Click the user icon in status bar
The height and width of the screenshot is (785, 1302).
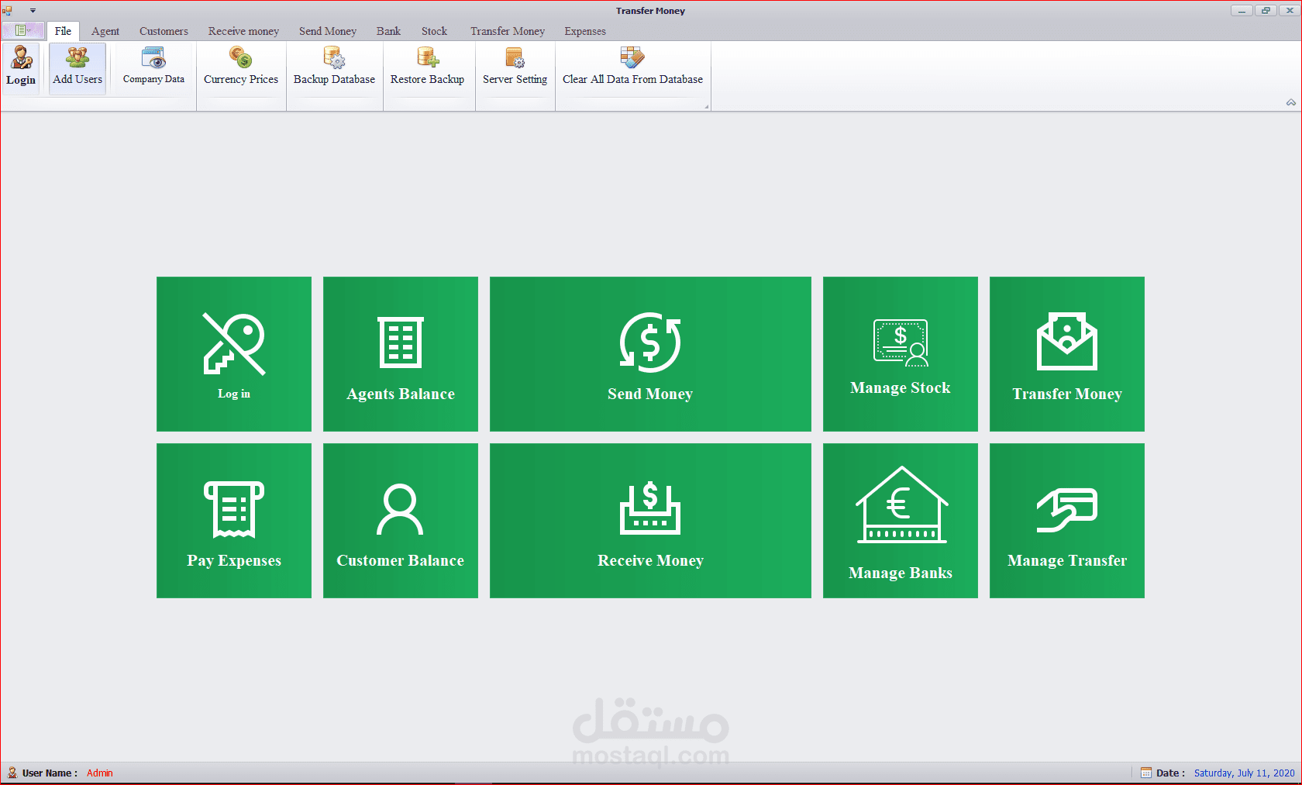[12, 773]
